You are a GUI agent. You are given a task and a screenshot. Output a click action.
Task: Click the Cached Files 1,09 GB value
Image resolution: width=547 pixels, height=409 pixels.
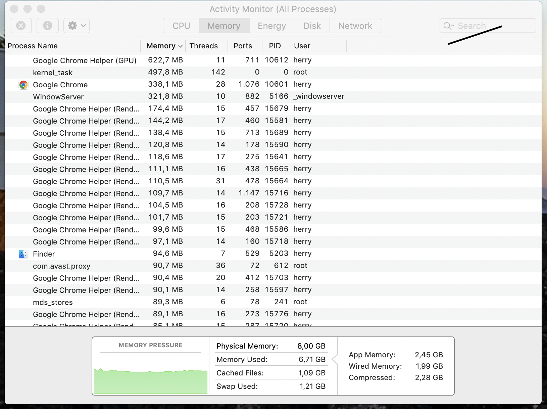coord(312,373)
